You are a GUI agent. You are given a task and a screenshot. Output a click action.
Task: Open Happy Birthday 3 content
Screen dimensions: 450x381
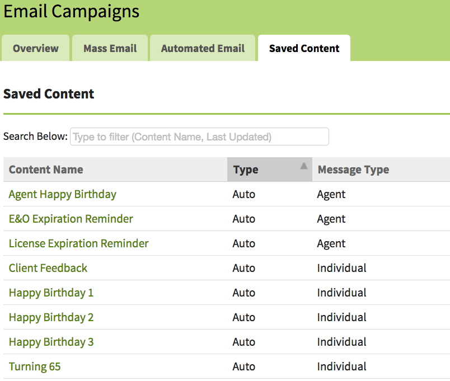pyautogui.click(x=51, y=342)
